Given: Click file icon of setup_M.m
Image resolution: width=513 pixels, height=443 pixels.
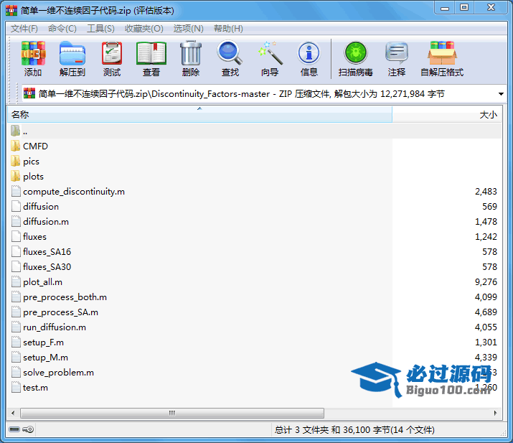Looking at the screenshot, I should [x=16, y=358].
